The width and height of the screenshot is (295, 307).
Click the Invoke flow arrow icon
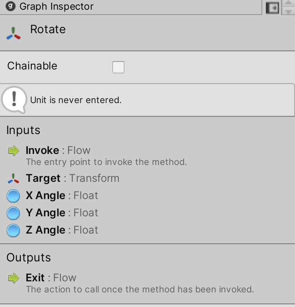pos(14,151)
